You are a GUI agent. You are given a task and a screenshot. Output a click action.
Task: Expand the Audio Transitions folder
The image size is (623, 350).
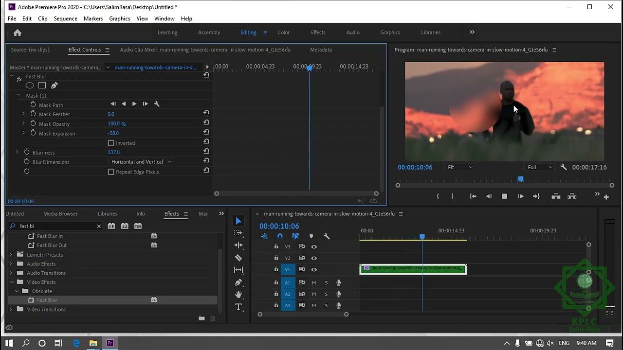coord(11,273)
